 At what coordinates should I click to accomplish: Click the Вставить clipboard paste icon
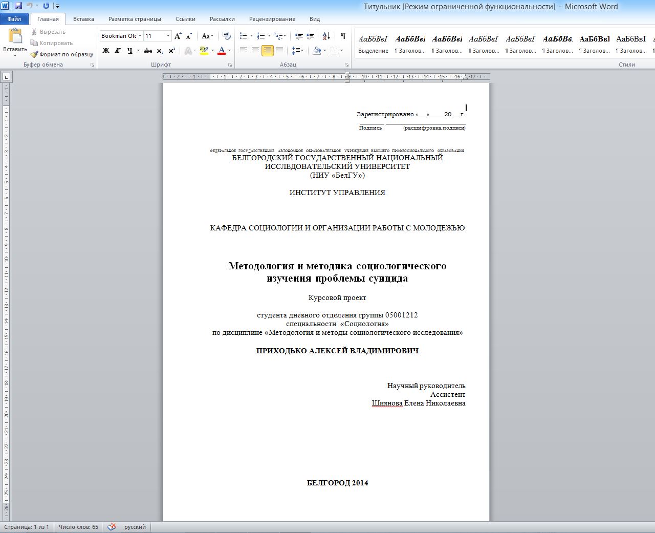[15, 36]
